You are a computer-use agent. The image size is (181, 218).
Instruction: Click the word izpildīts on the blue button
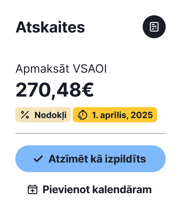click(125, 159)
